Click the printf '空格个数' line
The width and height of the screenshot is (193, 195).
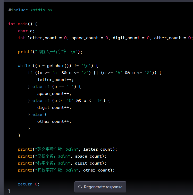[x=62, y=156]
